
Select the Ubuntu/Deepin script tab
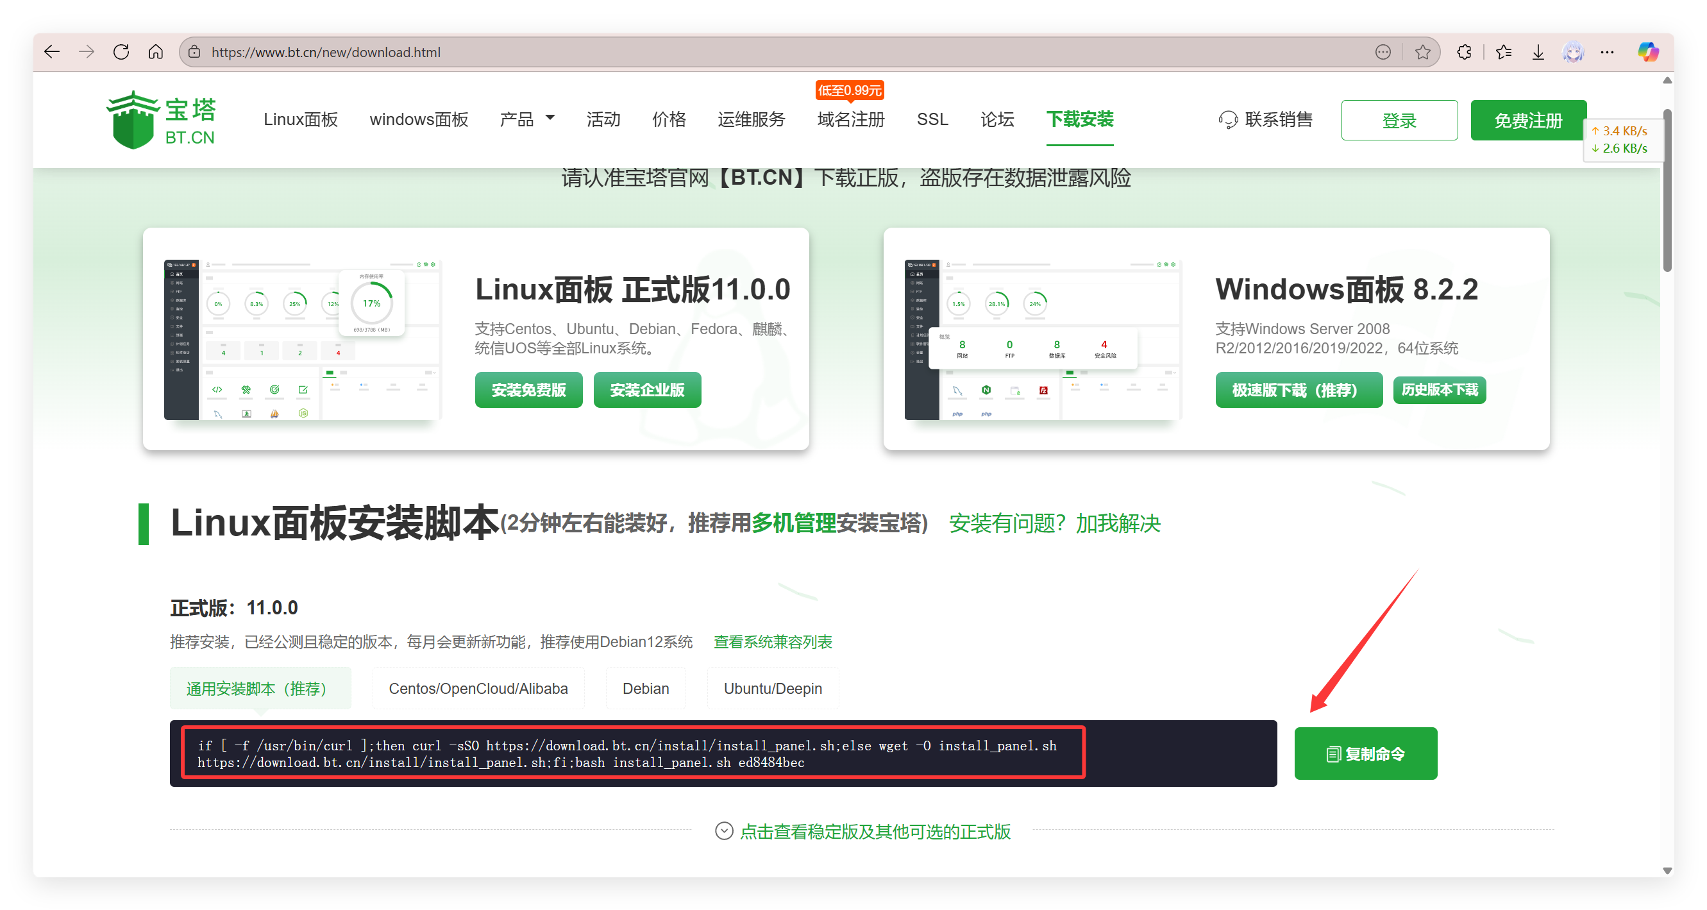773,688
